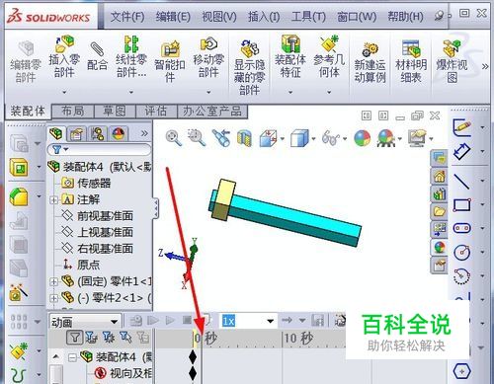Open the dropdown under 参考几何体
Viewport: 494px width, 384px height.
click(x=329, y=92)
